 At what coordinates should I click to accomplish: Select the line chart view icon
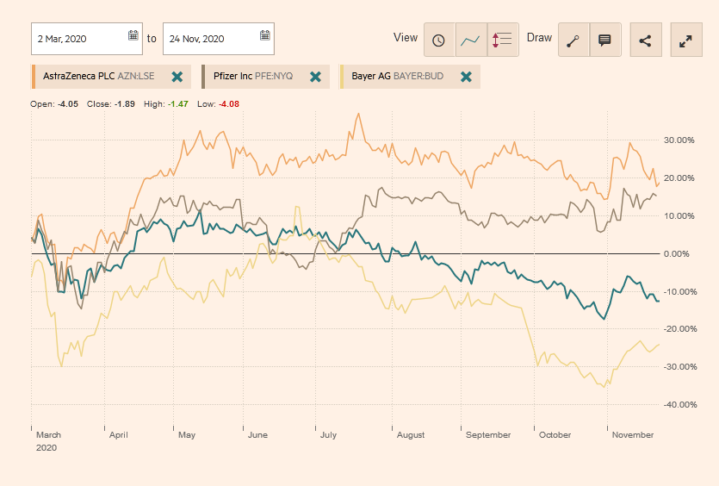(x=471, y=40)
